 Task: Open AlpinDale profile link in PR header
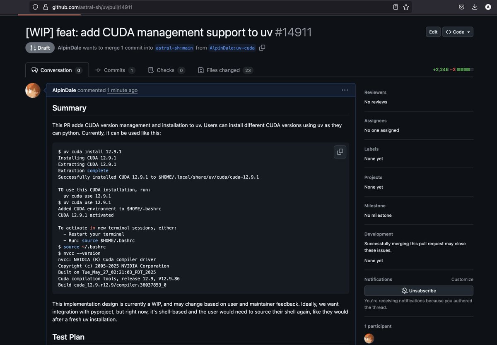[69, 48]
